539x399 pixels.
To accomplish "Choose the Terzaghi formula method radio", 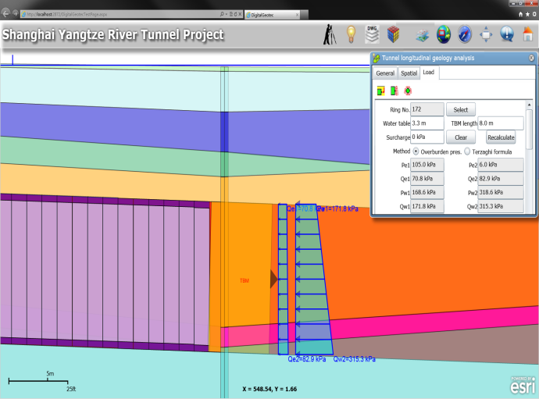I will 467,151.
